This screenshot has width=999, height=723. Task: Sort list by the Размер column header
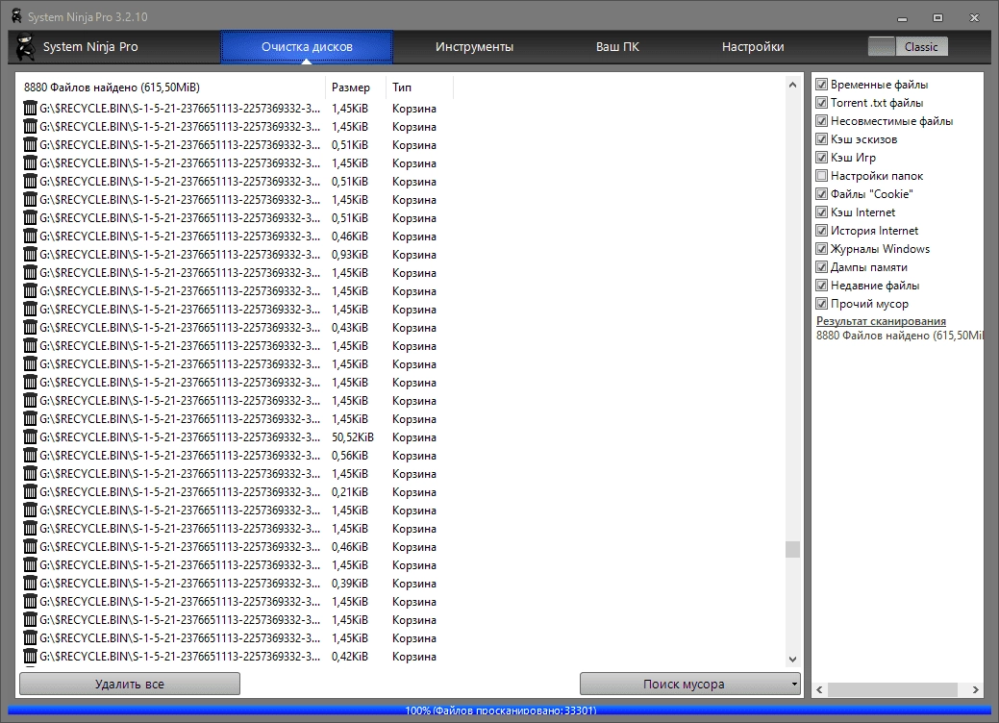(x=356, y=87)
